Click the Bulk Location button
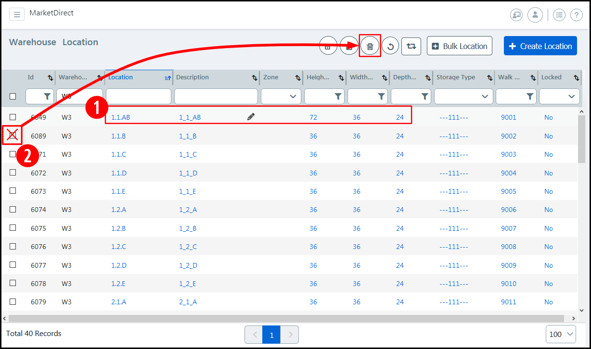591x349 pixels. (459, 46)
